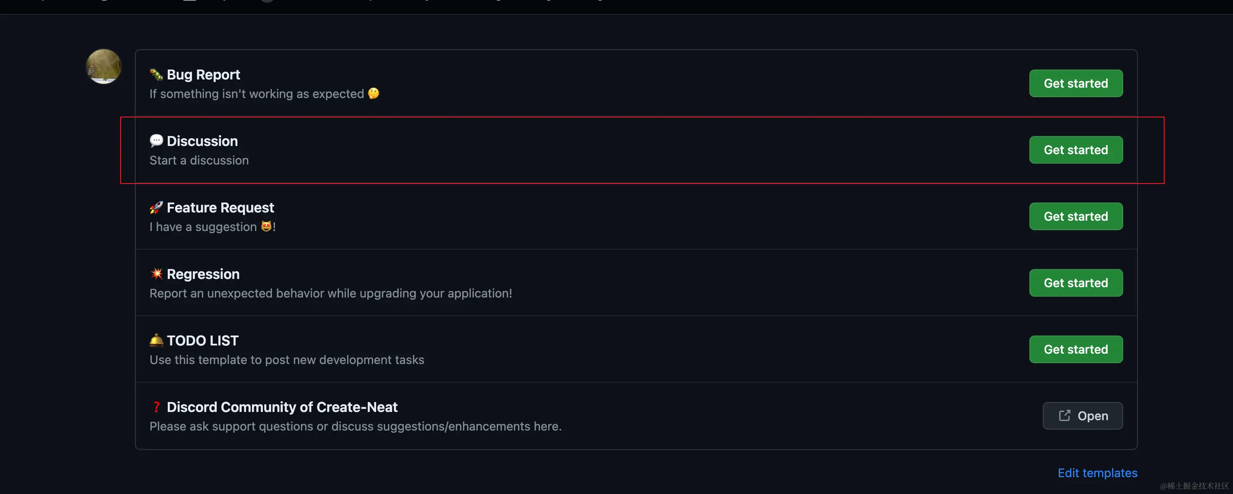This screenshot has width=1233, height=494.
Task: Click the speech bubble icon beside Discussion
Action: (x=156, y=141)
